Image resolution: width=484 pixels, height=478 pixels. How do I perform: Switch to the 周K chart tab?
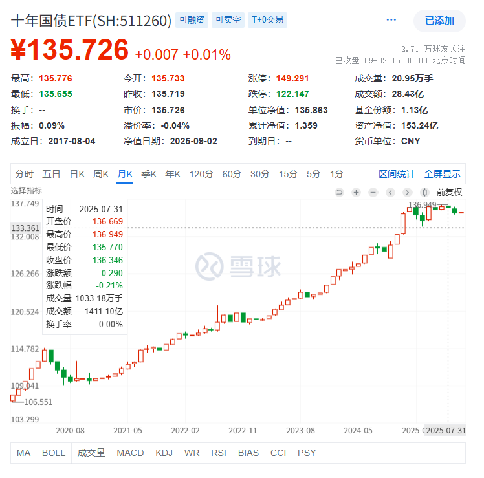pyautogui.click(x=101, y=174)
